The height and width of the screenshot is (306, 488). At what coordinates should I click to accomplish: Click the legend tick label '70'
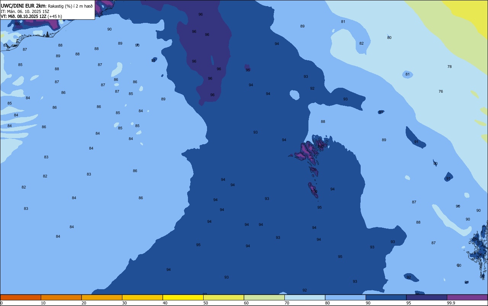coord(287,303)
